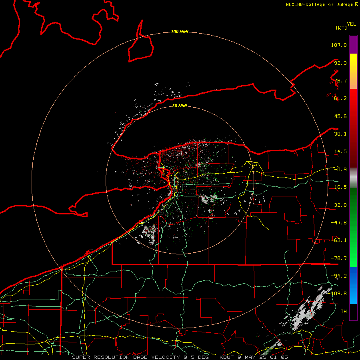The image size is (360, 360).
Task: Click the Super-Resolution Base Velocity caption at bottom
Action: tap(180, 357)
